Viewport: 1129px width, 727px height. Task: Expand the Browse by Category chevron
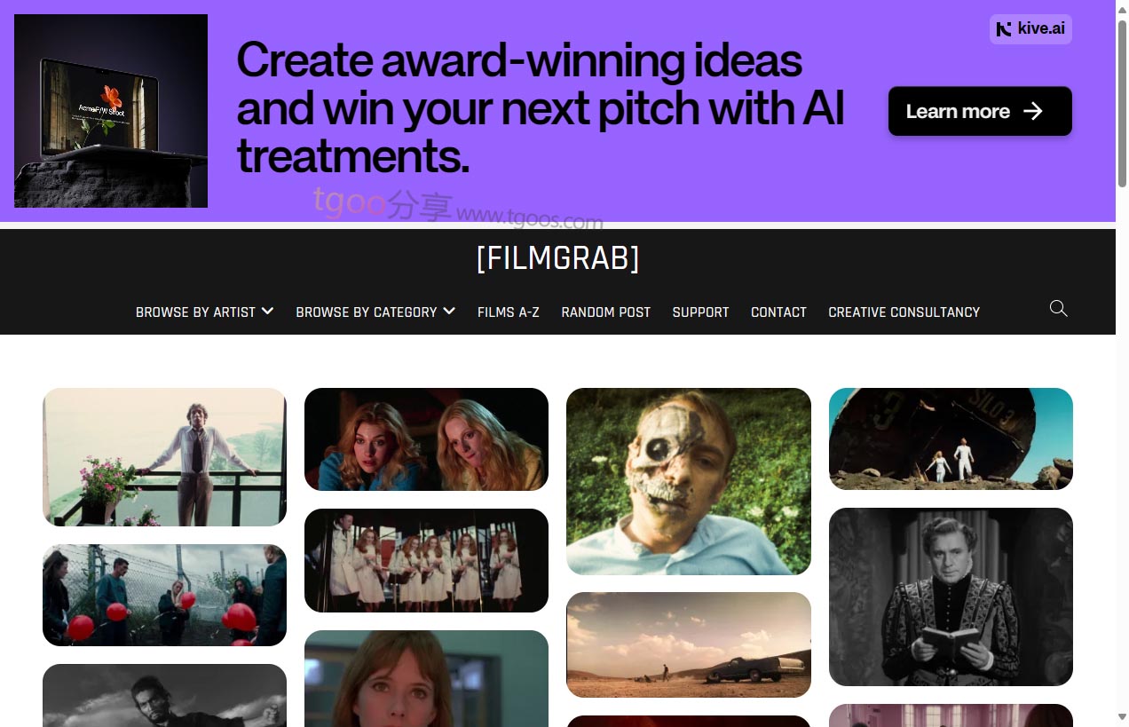tap(449, 311)
